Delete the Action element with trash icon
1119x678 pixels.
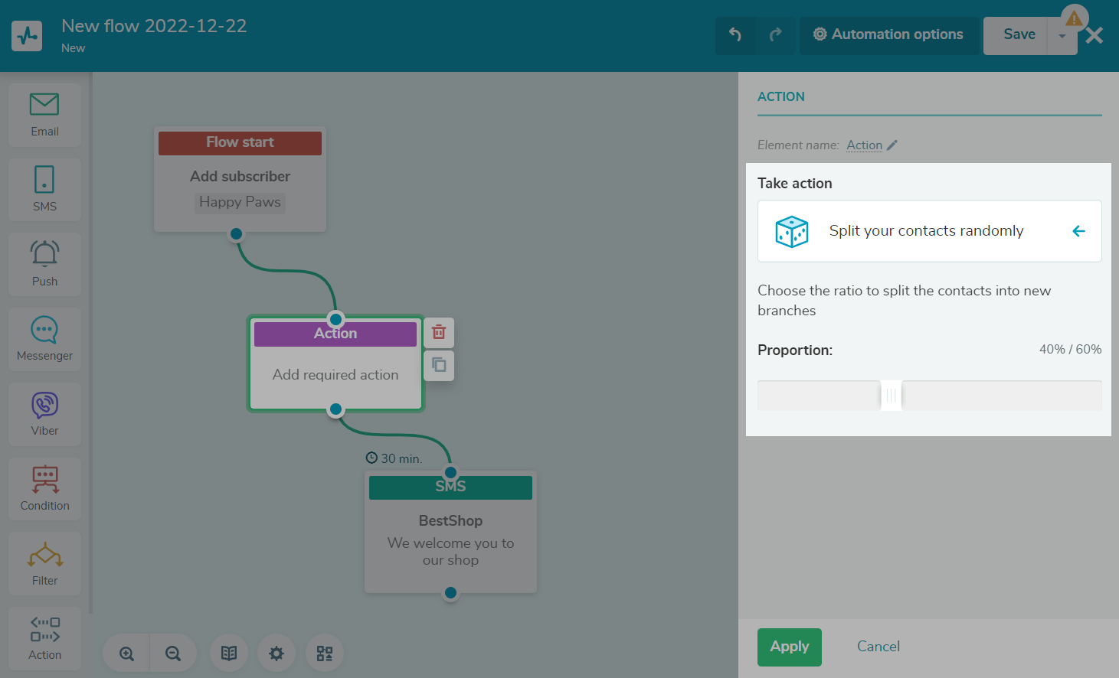[x=439, y=332]
